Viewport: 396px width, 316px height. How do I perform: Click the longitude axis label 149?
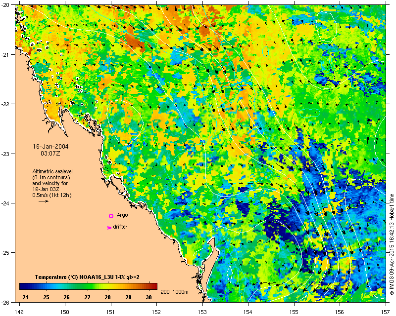pos(19,312)
